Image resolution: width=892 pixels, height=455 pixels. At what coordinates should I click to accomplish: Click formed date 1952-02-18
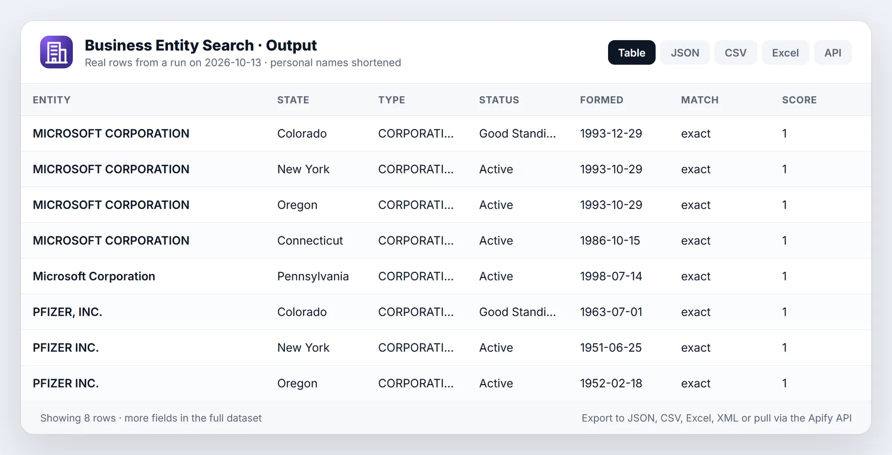click(x=611, y=383)
